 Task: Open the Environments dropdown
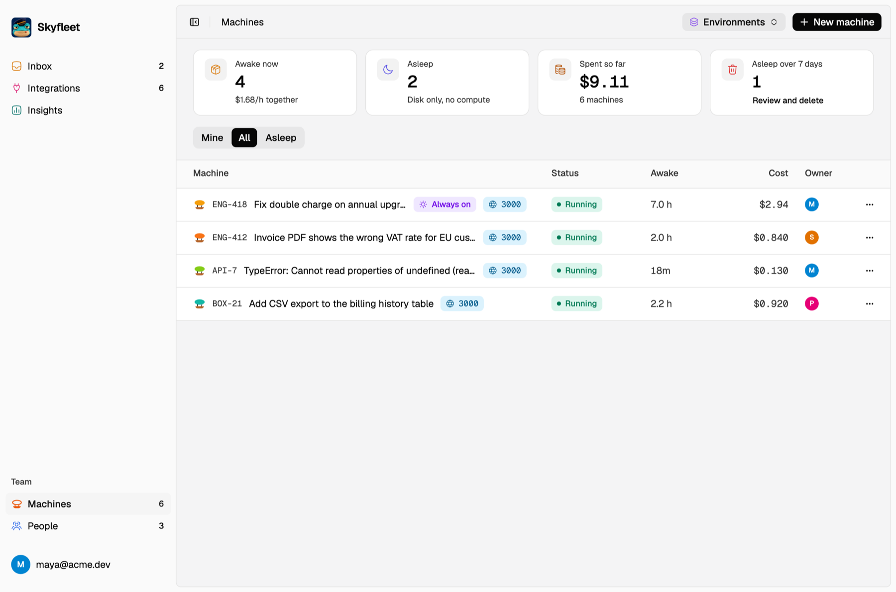pyautogui.click(x=734, y=22)
